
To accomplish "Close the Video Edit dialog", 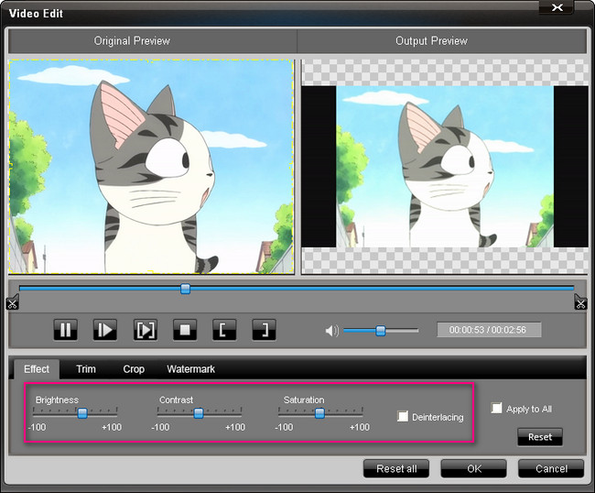I will pyautogui.click(x=557, y=7).
